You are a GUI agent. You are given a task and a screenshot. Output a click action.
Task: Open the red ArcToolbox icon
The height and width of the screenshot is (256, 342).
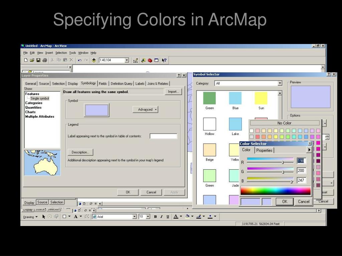(150, 60)
